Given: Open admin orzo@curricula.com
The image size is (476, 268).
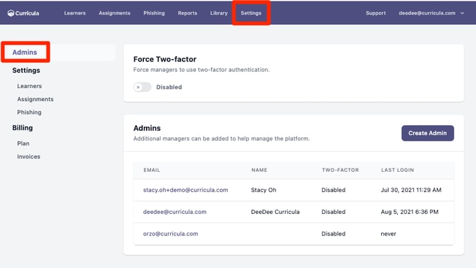Looking at the screenshot, I should (x=170, y=233).
